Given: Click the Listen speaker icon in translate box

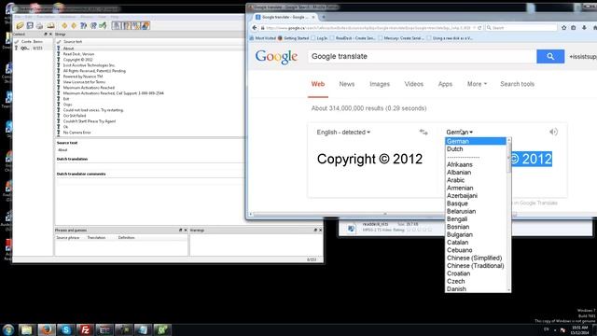Looking at the screenshot, I should 553,132.
